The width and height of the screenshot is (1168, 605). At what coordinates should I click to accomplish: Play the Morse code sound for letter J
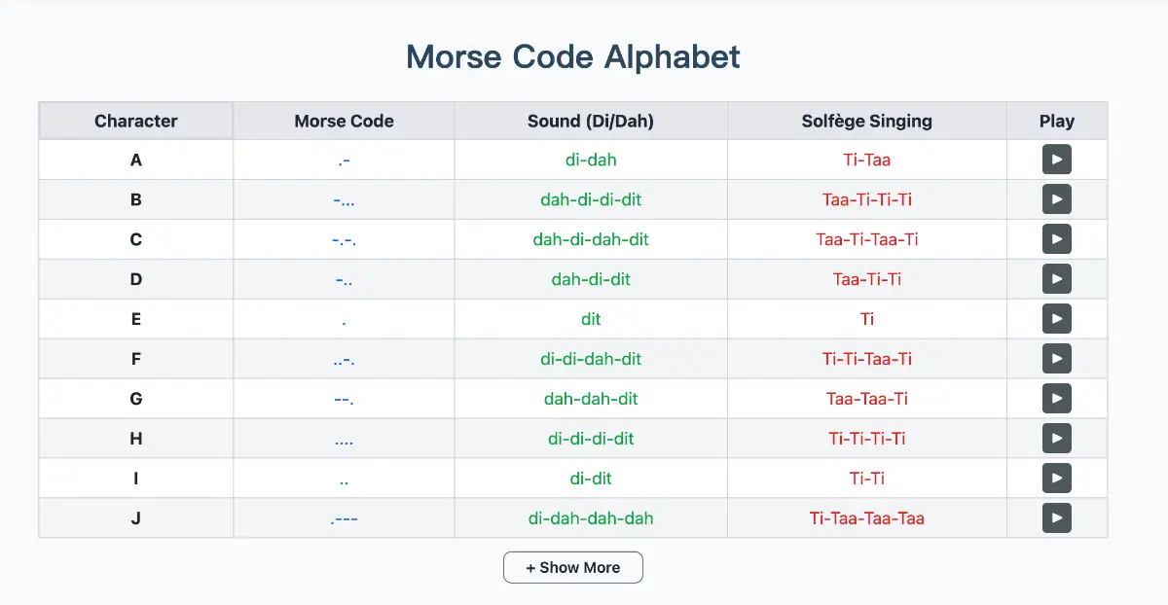click(1056, 517)
